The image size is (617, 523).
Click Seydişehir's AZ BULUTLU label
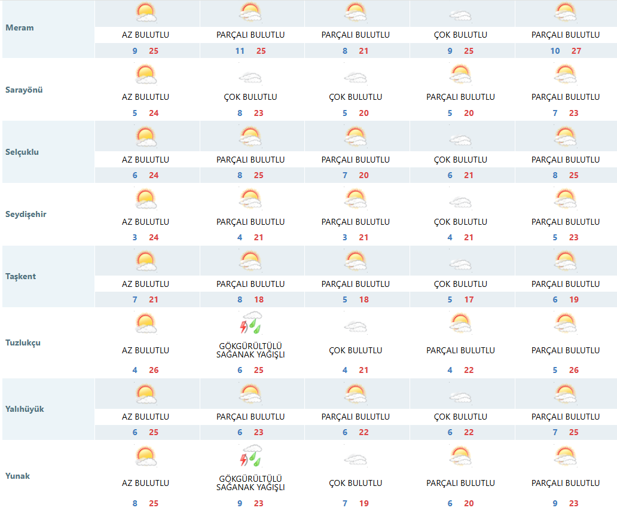pyautogui.click(x=146, y=222)
